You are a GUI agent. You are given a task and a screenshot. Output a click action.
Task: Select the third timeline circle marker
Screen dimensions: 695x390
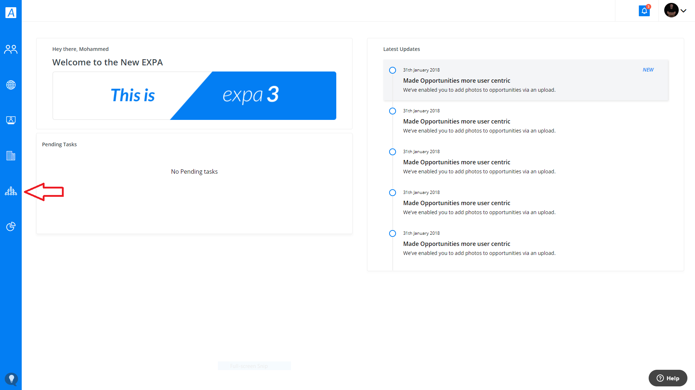click(392, 152)
